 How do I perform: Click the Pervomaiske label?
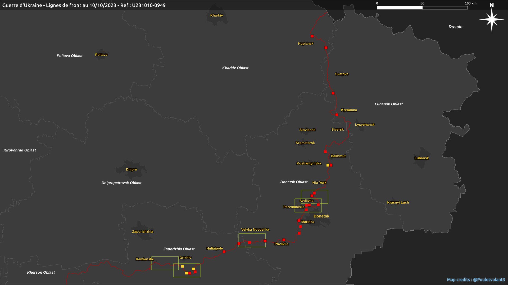294,207
